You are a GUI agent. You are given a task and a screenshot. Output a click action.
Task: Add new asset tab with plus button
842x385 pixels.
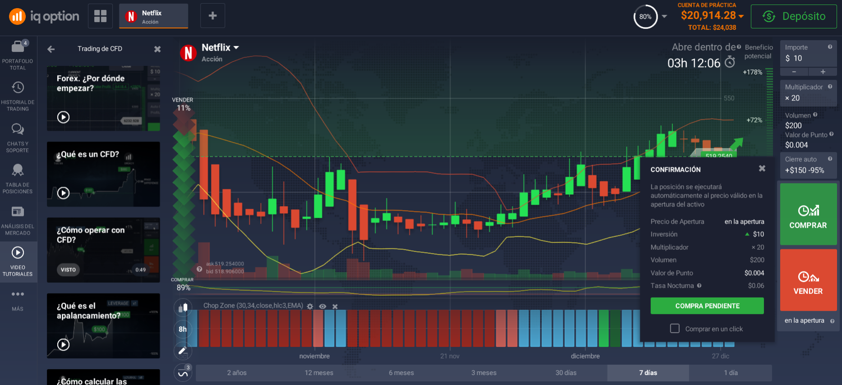tap(212, 16)
